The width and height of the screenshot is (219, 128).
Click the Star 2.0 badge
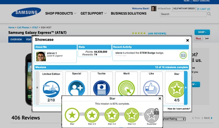(x=92, y=115)
